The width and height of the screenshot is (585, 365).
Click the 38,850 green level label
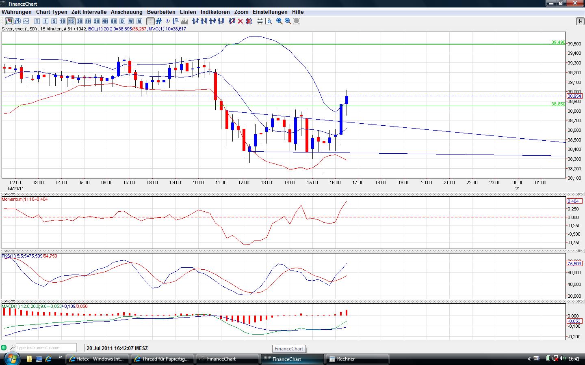(x=558, y=104)
